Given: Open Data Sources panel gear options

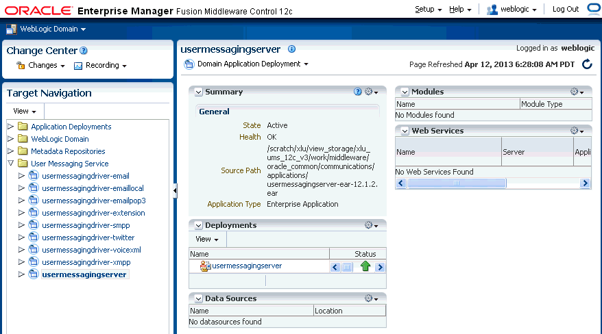Looking at the screenshot, I should point(371,298).
